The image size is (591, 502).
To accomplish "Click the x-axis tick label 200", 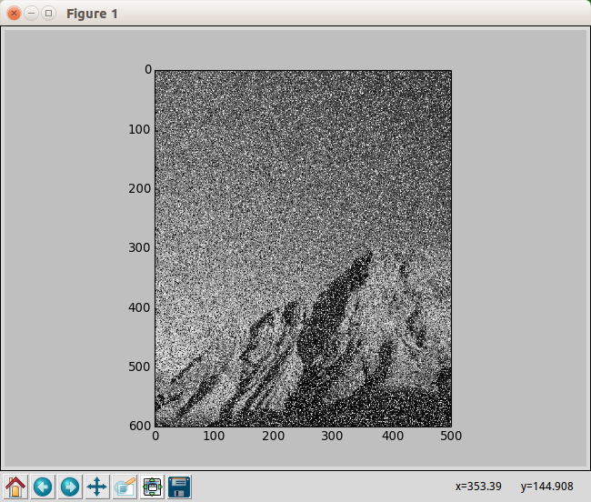I will pyautogui.click(x=274, y=437).
